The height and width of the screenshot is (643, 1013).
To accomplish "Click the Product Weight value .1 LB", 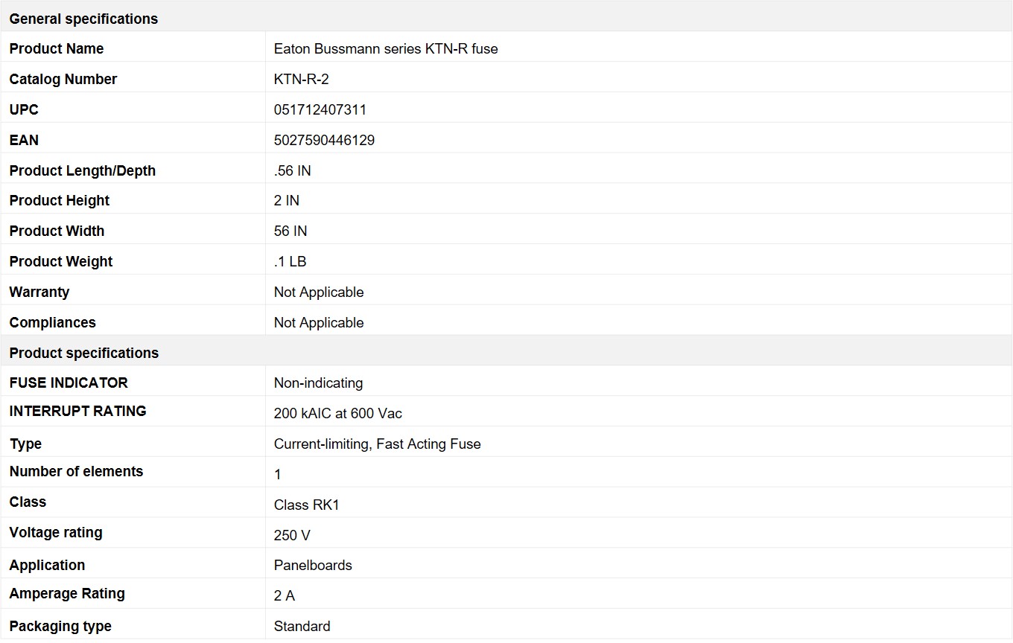I will [x=290, y=262].
